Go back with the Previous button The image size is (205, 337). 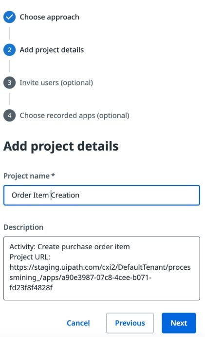(x=130, y=323)
